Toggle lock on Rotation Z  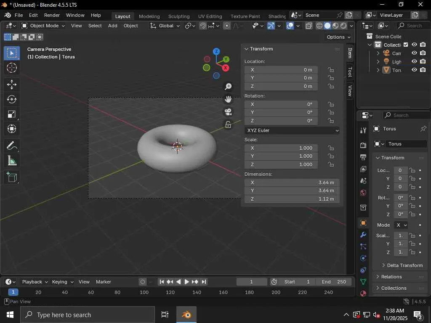click(331, 121)
